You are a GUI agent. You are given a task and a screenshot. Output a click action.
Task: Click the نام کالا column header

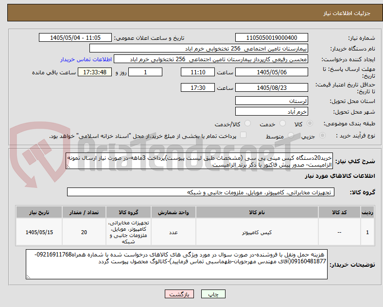point(257,212)
